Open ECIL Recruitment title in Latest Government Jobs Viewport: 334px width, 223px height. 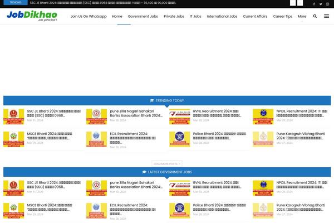[132, 210]
